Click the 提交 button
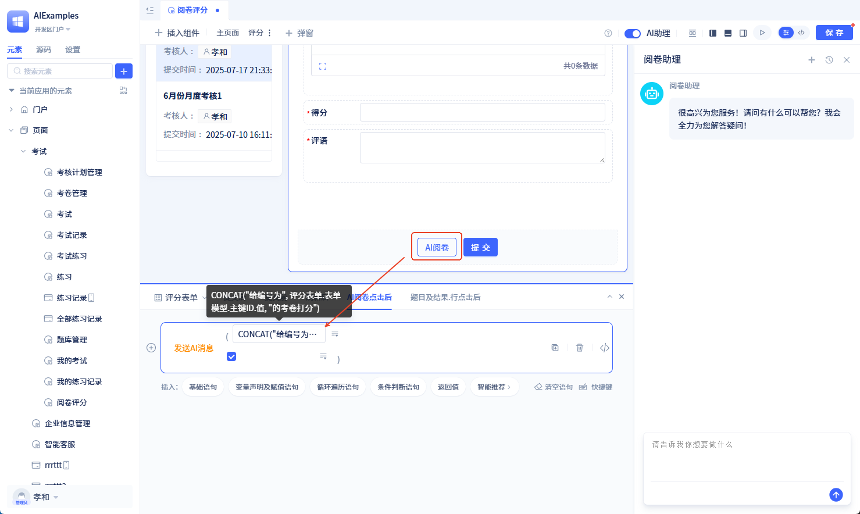860x514 pixels. click(480, 247)
